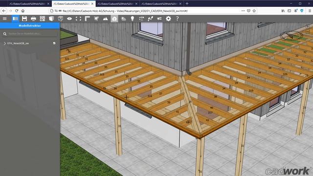This screenshot has width=313, height=176.
Task: Click beam label 319 in model
Action: (x=251, y=90)
